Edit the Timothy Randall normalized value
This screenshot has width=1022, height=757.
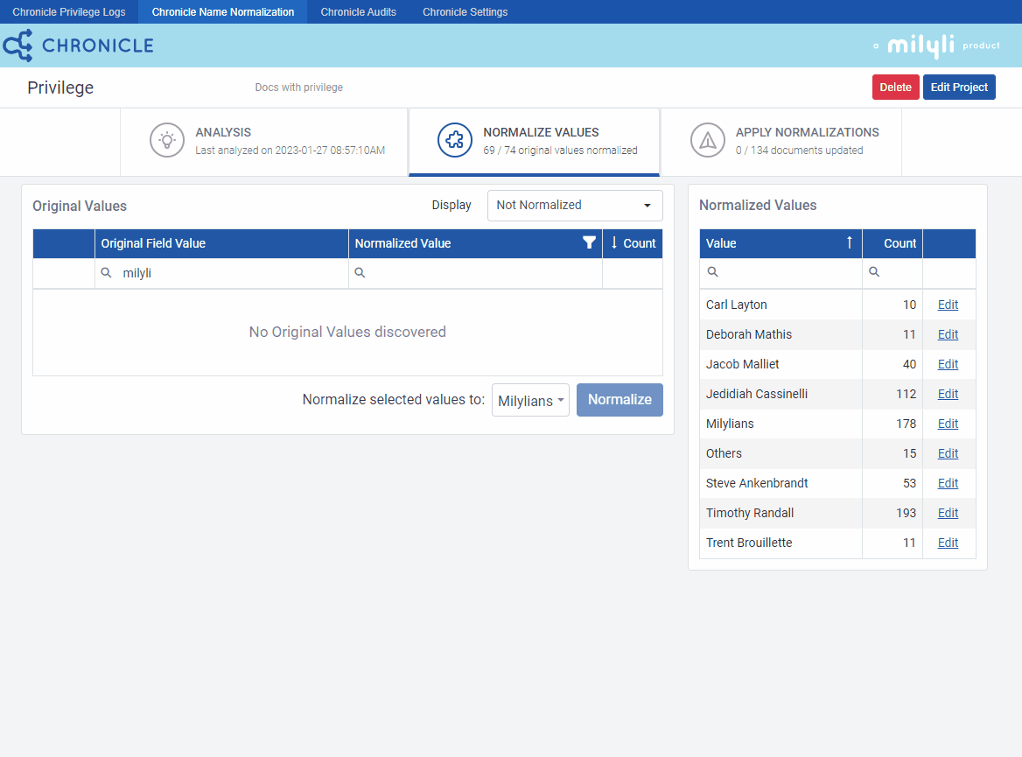pyautogui.click(x=948, y=513)
